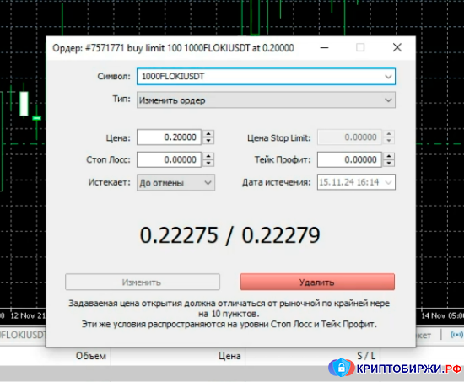Click the S / L column header
This screenshot has width=464, height=382.
[366, 356]
